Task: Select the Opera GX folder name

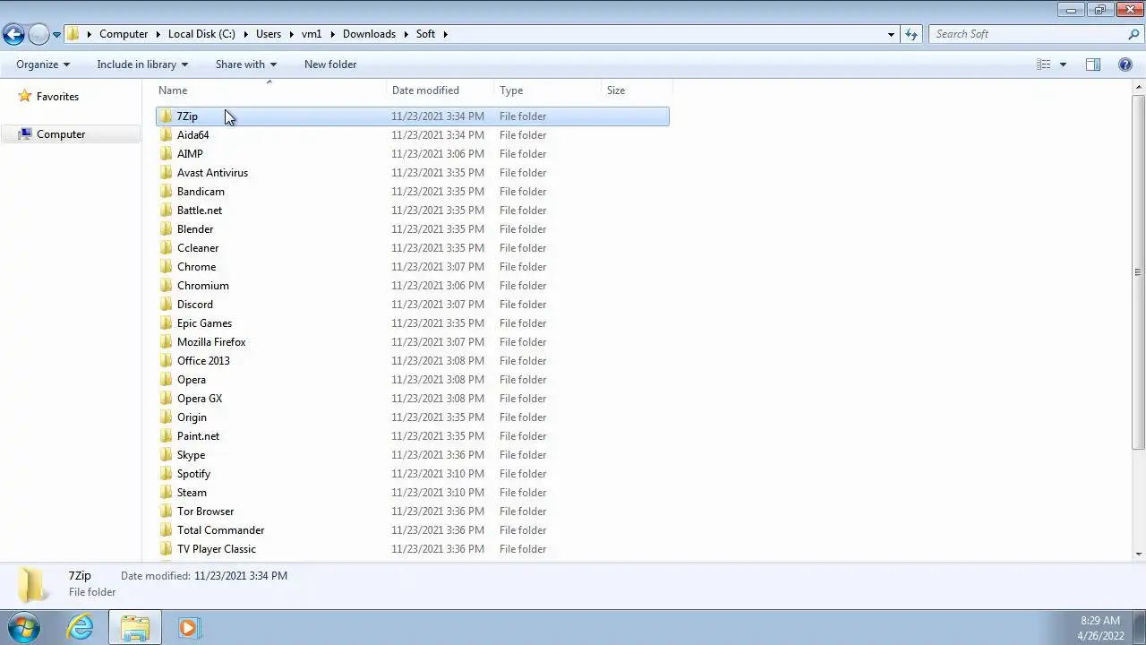Action: pos(200,399)
